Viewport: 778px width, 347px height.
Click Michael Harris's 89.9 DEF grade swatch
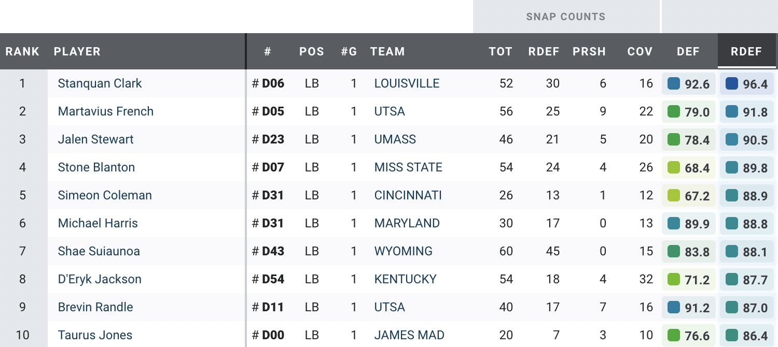(x=674, y=223)
